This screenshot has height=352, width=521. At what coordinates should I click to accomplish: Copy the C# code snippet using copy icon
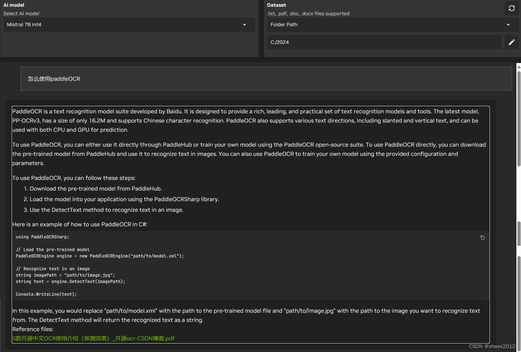[482, 237]
